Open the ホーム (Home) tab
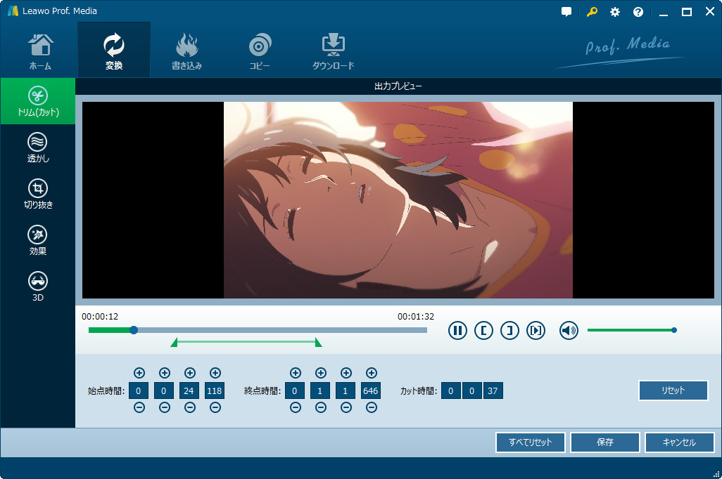 point(41,51)
